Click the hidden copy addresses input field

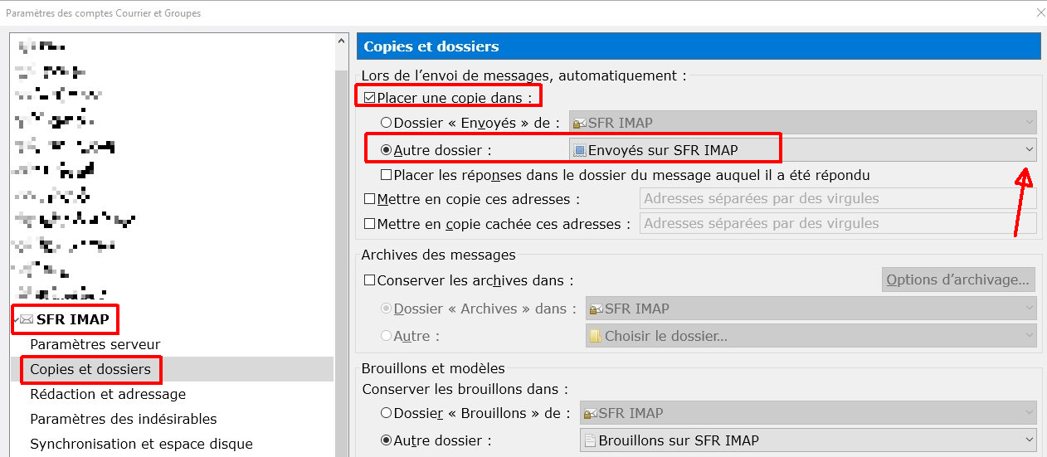(838, 224)
